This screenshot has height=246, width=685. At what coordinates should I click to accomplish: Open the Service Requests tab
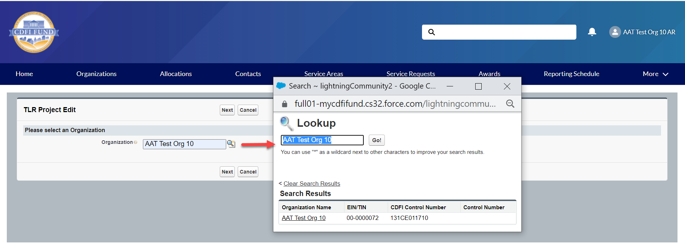411,74
